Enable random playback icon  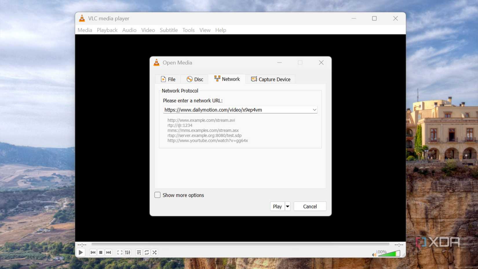(154, 252)
